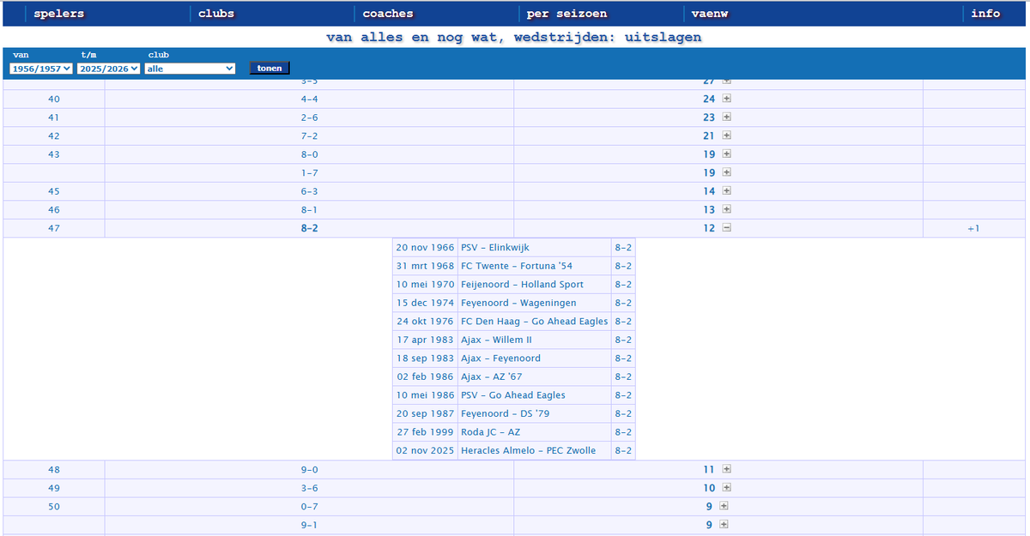Expand the 1-7 result row plus icon

726,172
